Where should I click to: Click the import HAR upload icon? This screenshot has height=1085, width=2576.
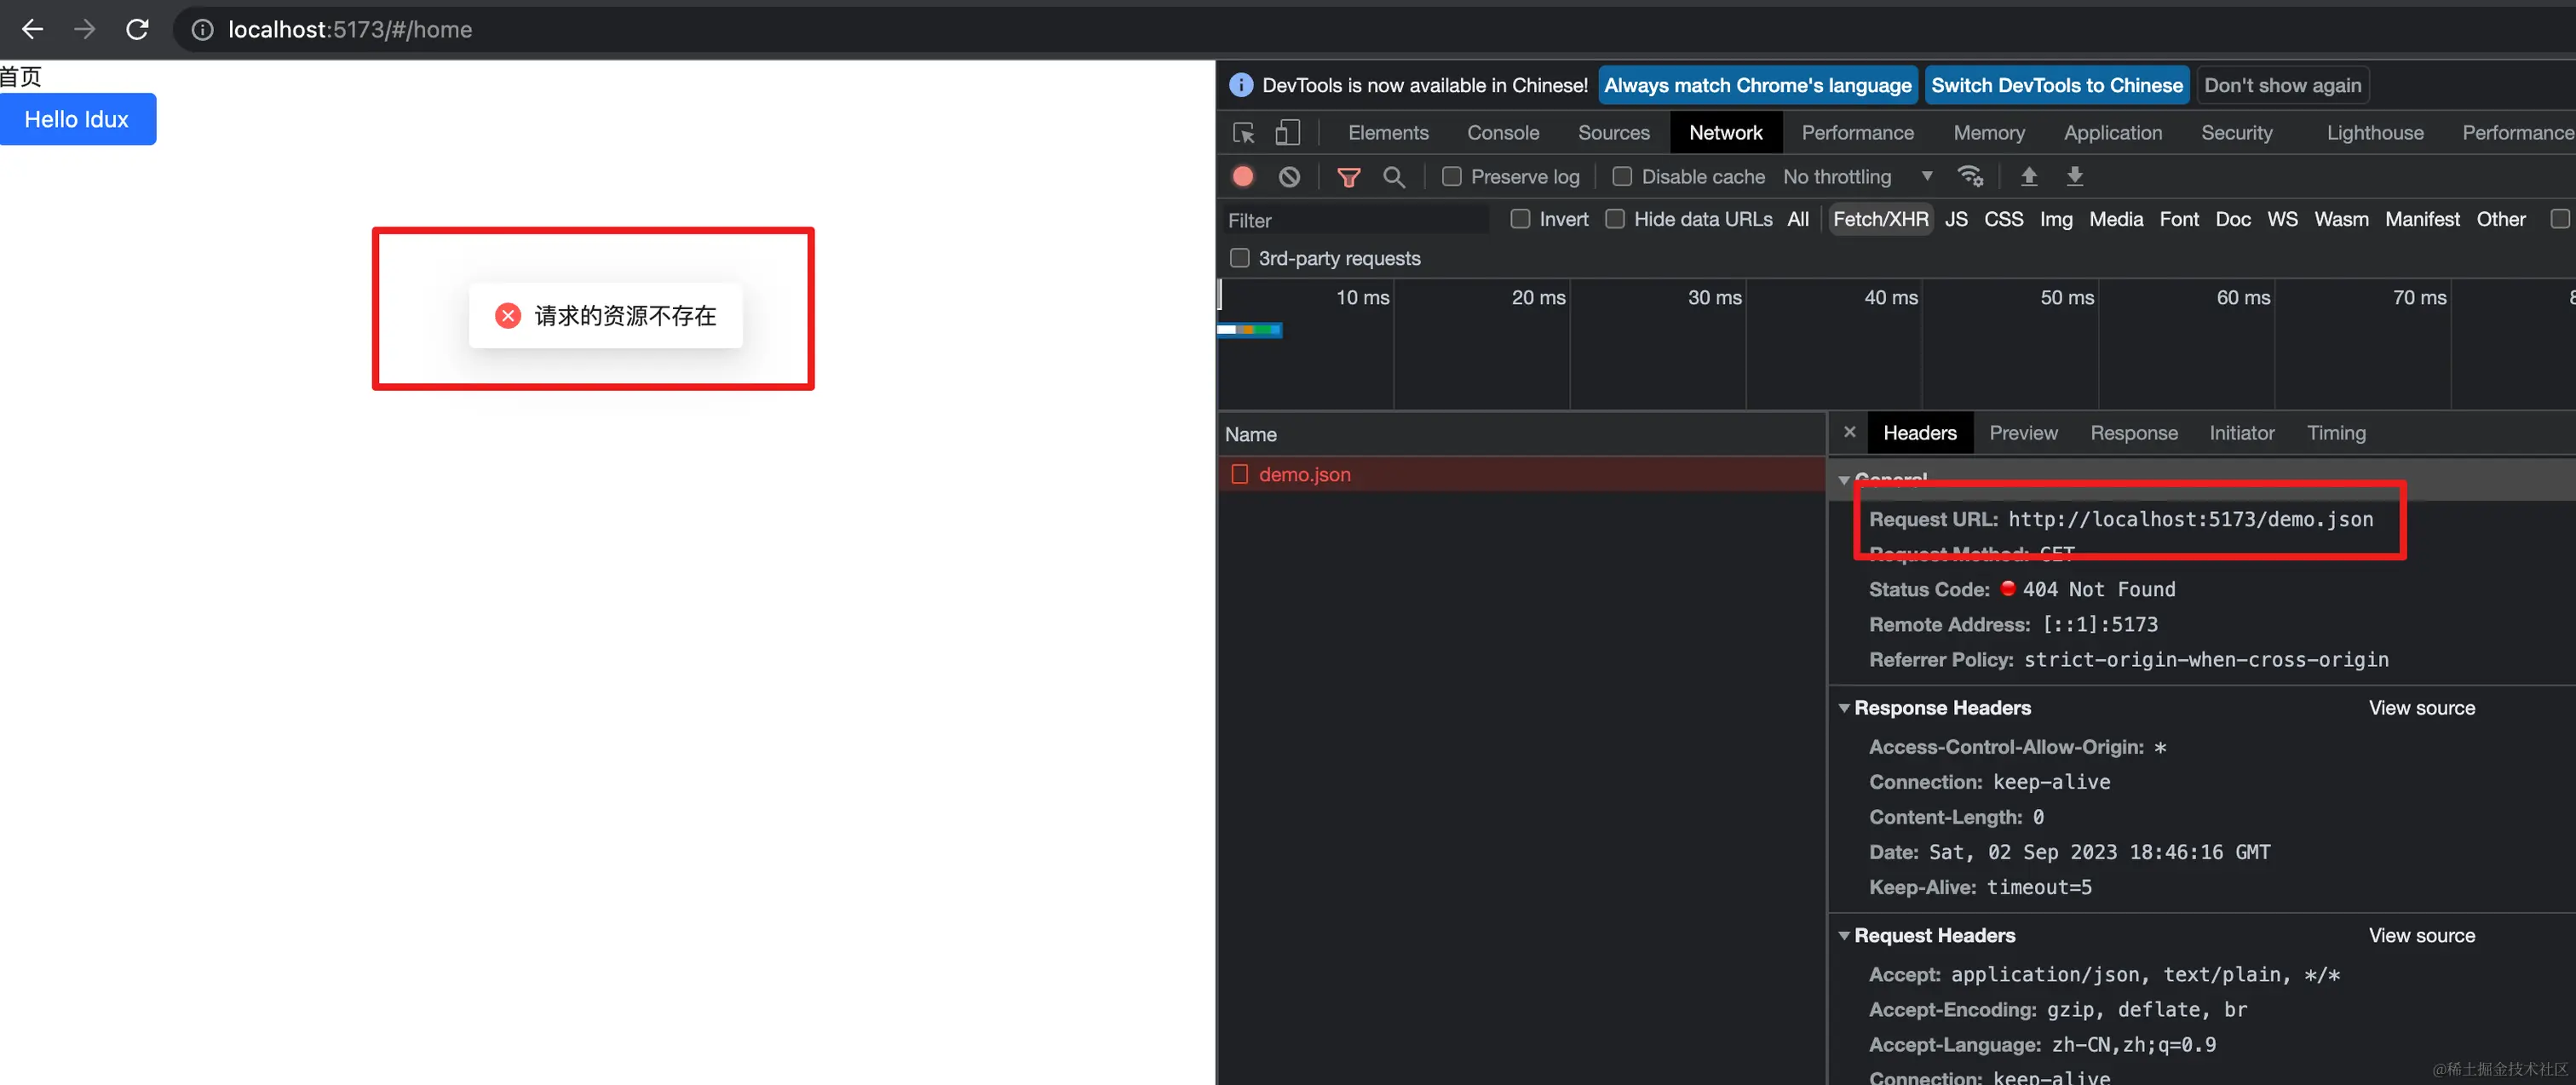(2029, 177)
